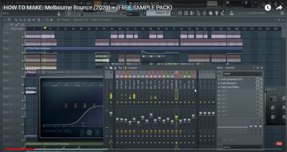Click YouTube Share arrow icon
The image size is (287, 152).
coord(279,7)
